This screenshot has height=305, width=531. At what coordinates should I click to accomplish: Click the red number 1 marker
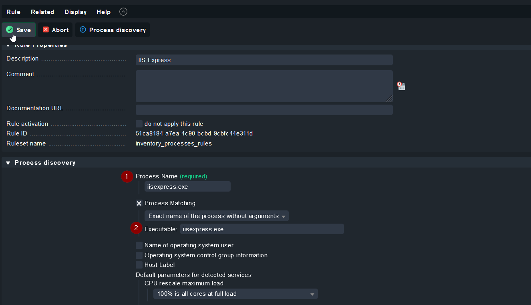(x=127, y=176)
